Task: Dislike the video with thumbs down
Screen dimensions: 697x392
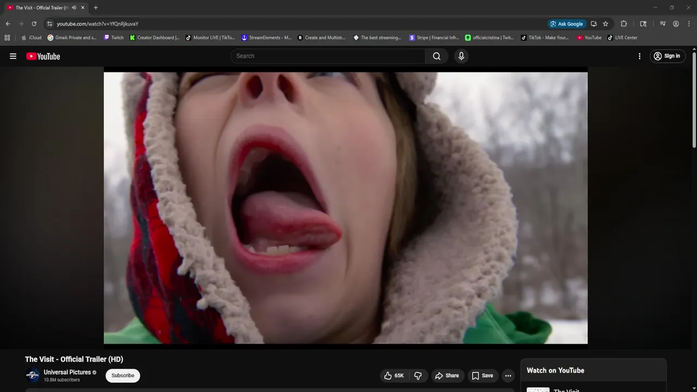Action: pos(418,376)
